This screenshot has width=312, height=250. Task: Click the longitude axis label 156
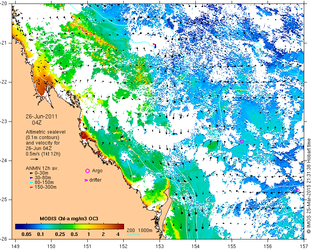point(268,246)
